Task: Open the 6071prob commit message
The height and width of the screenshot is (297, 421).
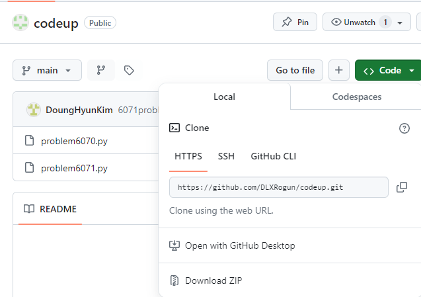Action: point(138,110)
